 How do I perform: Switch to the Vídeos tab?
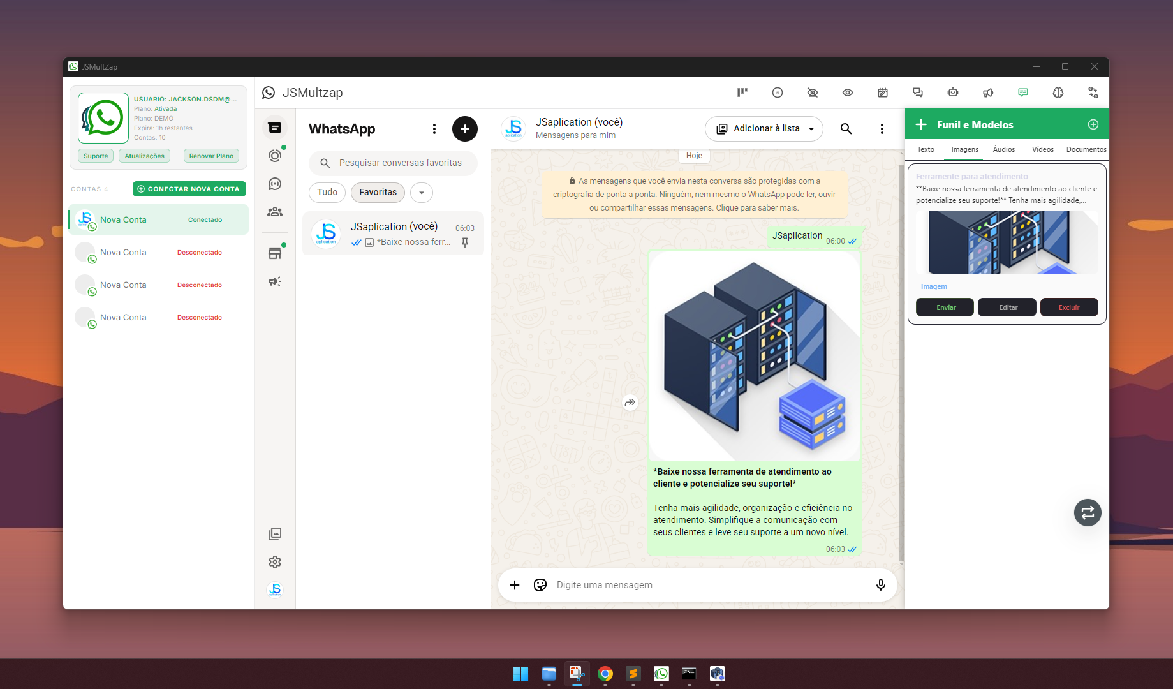[x=1043, y=149]
